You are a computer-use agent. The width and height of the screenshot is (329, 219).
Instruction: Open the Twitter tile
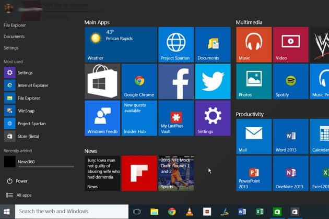tap(213, 81)
